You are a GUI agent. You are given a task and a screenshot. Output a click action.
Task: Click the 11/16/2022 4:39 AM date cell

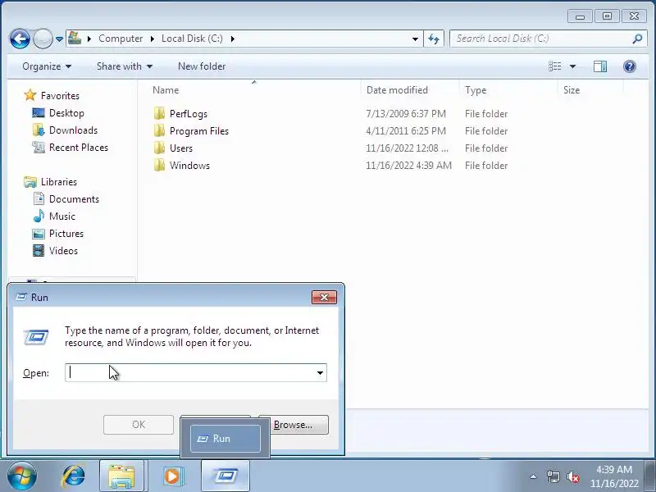(408, 166)
